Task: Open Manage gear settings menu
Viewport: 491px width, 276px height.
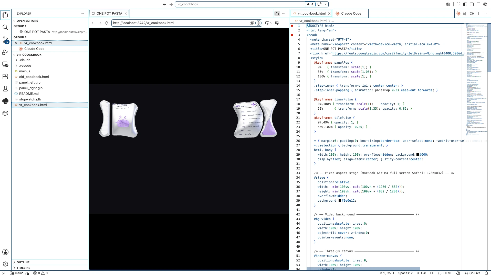Action: [x=5, y=264]
